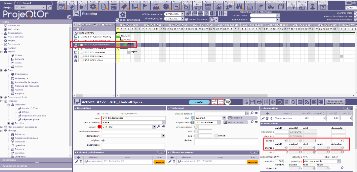Click the search magnifier next to projet field
This screenshot has height=172, width=357.
(159, 127)
